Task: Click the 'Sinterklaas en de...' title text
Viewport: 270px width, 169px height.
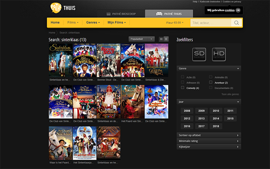Action: coord(108,121)
